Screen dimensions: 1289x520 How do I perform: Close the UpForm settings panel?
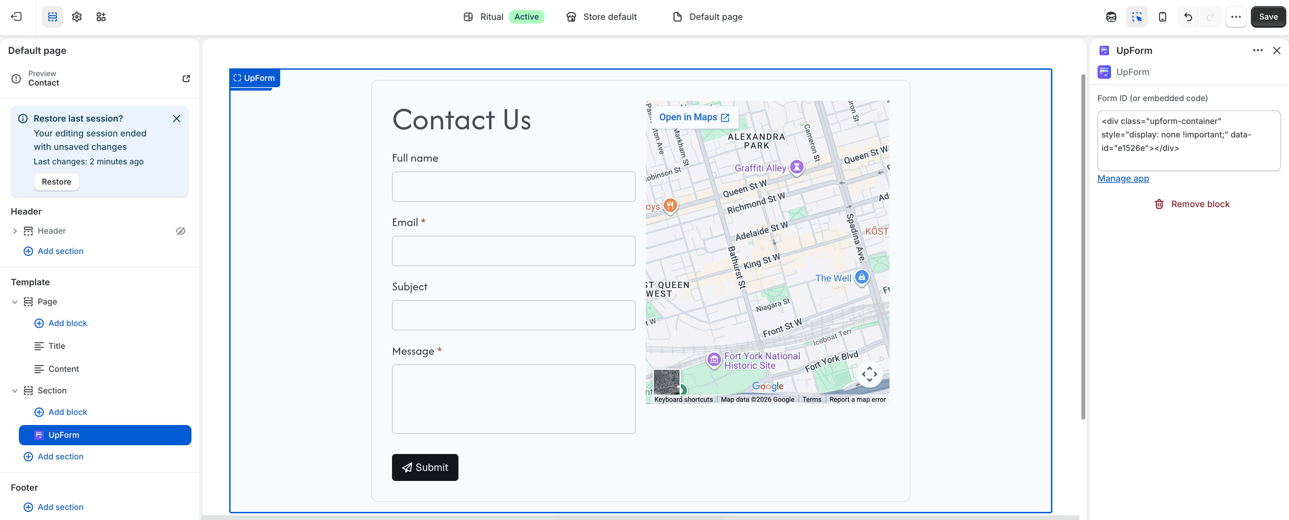coord(1277,51)
